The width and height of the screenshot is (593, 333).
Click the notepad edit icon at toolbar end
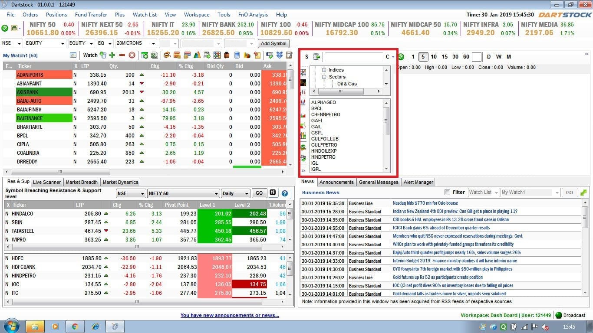click(289, 55)
